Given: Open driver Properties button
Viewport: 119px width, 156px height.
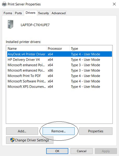Looking at the screenshot, I should (96, 131).
